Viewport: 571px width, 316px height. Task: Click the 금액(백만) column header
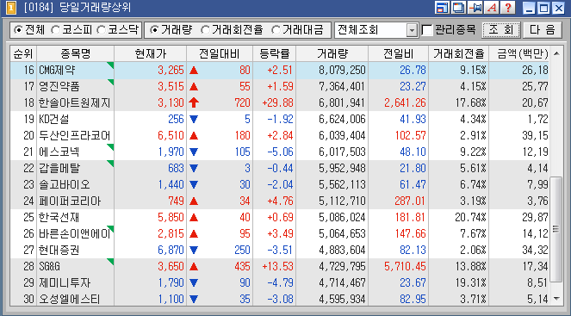(x=519, y=54)
